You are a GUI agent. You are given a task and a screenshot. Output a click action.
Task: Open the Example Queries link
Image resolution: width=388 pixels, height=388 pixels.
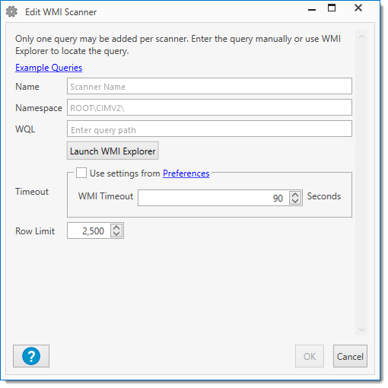pos(49,68)
